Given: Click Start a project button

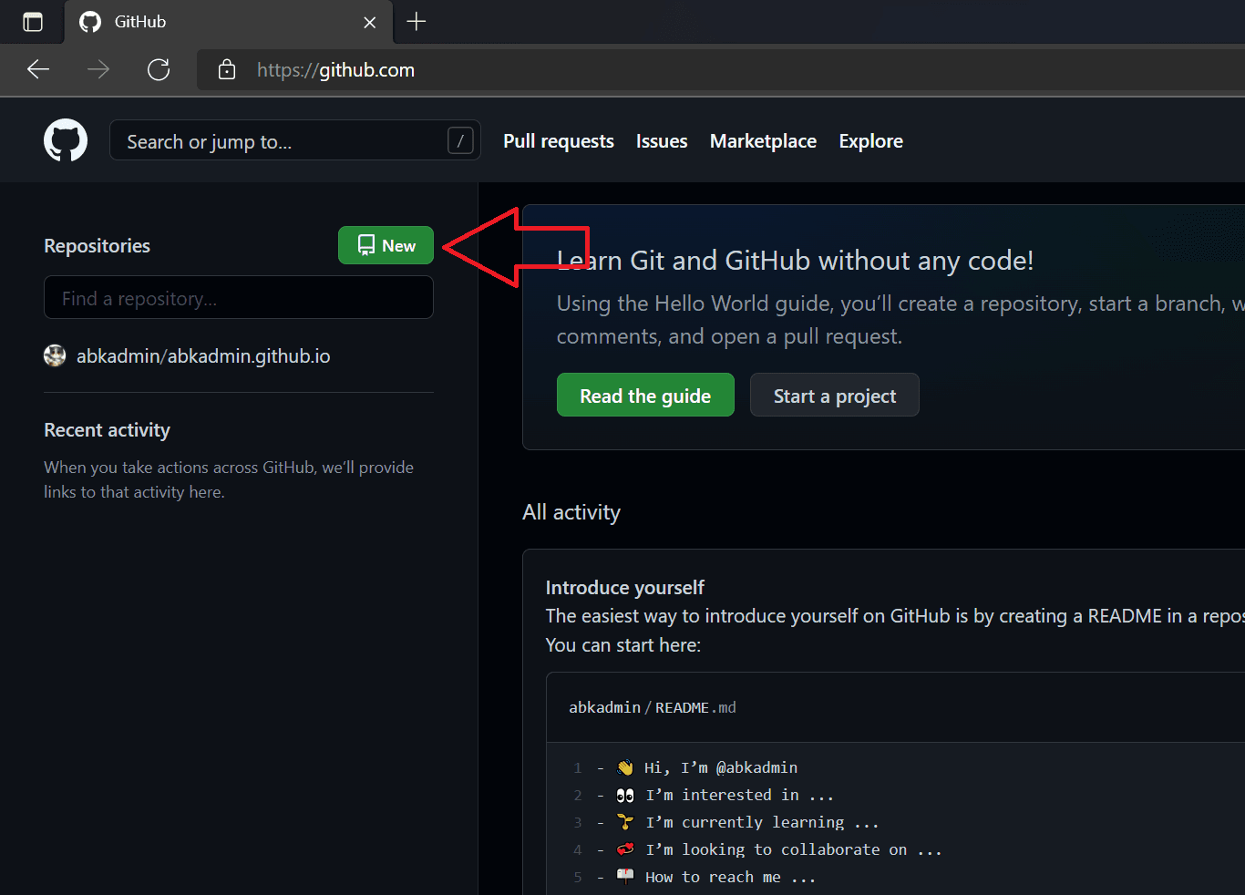Looking at the screenshot, I should click(834, 395).
